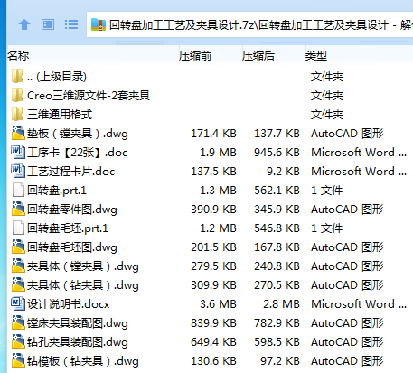Click the archive icon in the path bar
Image resolution: width=413 pixels, height=373 pixels.
coord(99,24)
